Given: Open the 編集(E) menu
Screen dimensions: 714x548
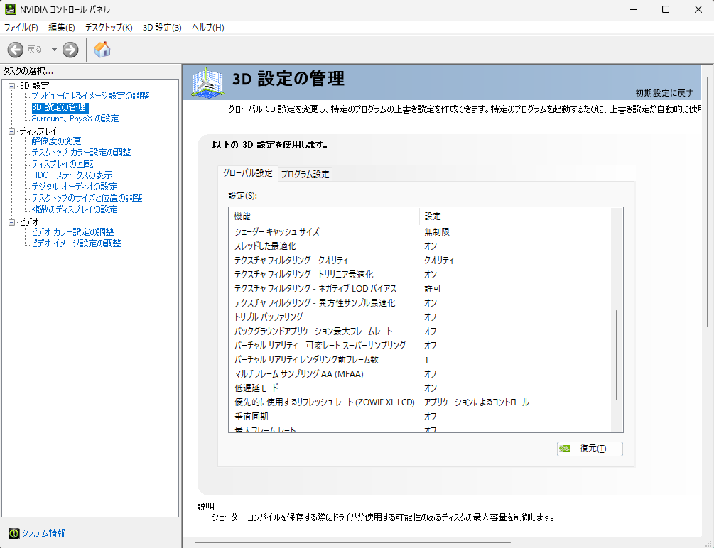Looking at the screenshot, I should [62, 27].
